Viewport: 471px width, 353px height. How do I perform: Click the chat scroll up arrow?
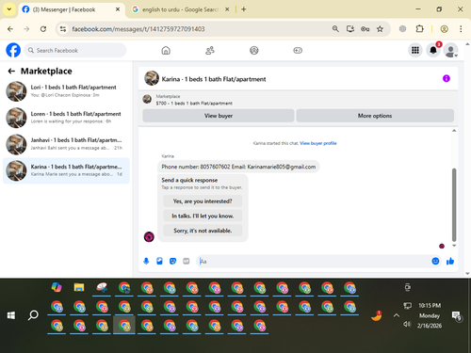pyautogui.click(x=454, y=131)
